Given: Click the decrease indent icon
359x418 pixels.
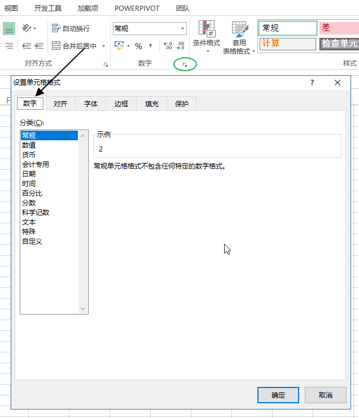Looking at the screenshot, I should (26, 46).
